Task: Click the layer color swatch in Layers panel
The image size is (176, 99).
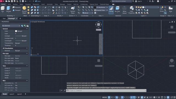Action: pyautogui.click(x=143, y=7)
